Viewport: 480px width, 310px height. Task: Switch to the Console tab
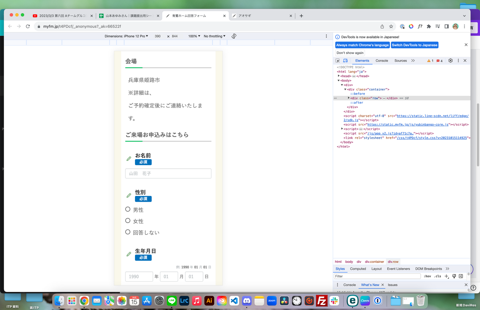click(381, 61)
